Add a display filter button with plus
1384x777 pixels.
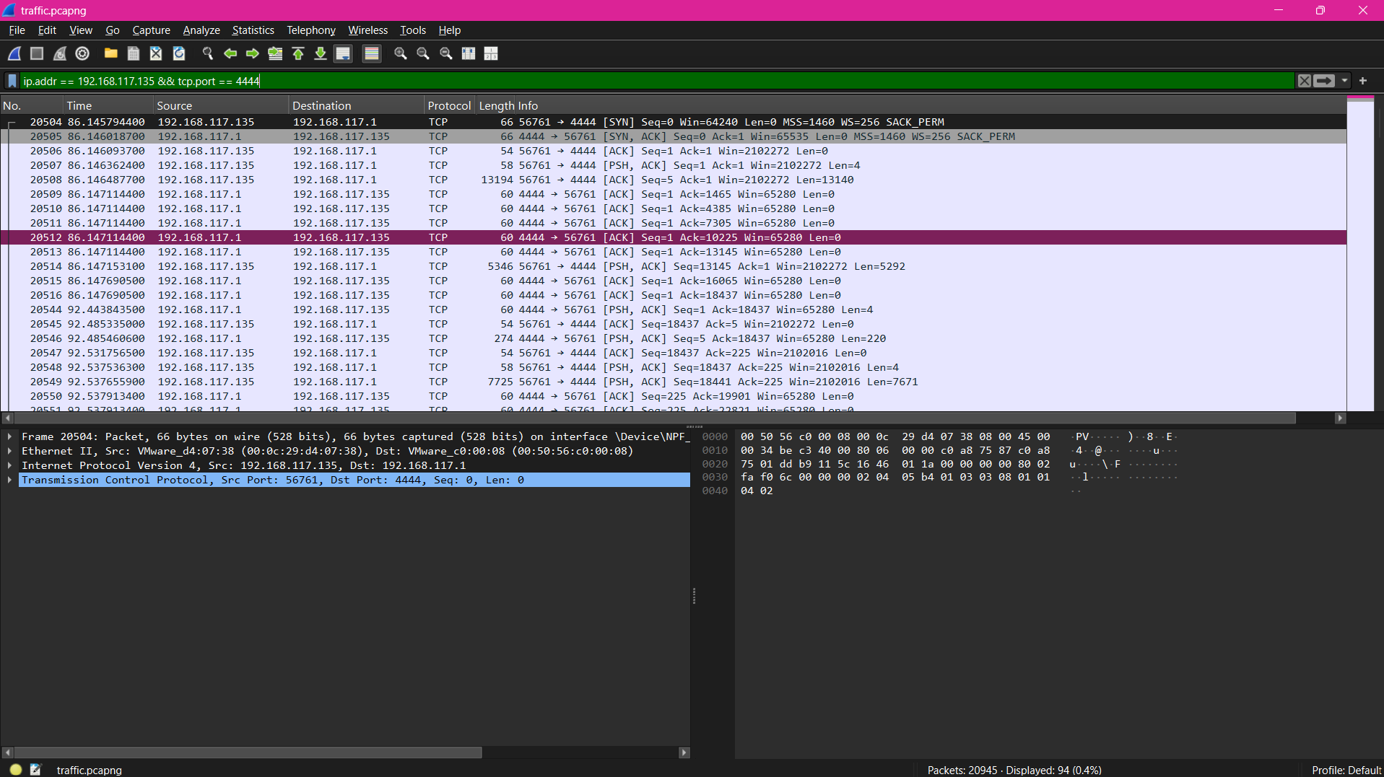tap(1363, 81)
